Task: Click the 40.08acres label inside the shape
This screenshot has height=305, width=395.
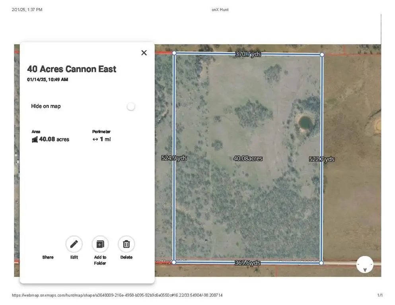Action: click(x=248, y=158)
